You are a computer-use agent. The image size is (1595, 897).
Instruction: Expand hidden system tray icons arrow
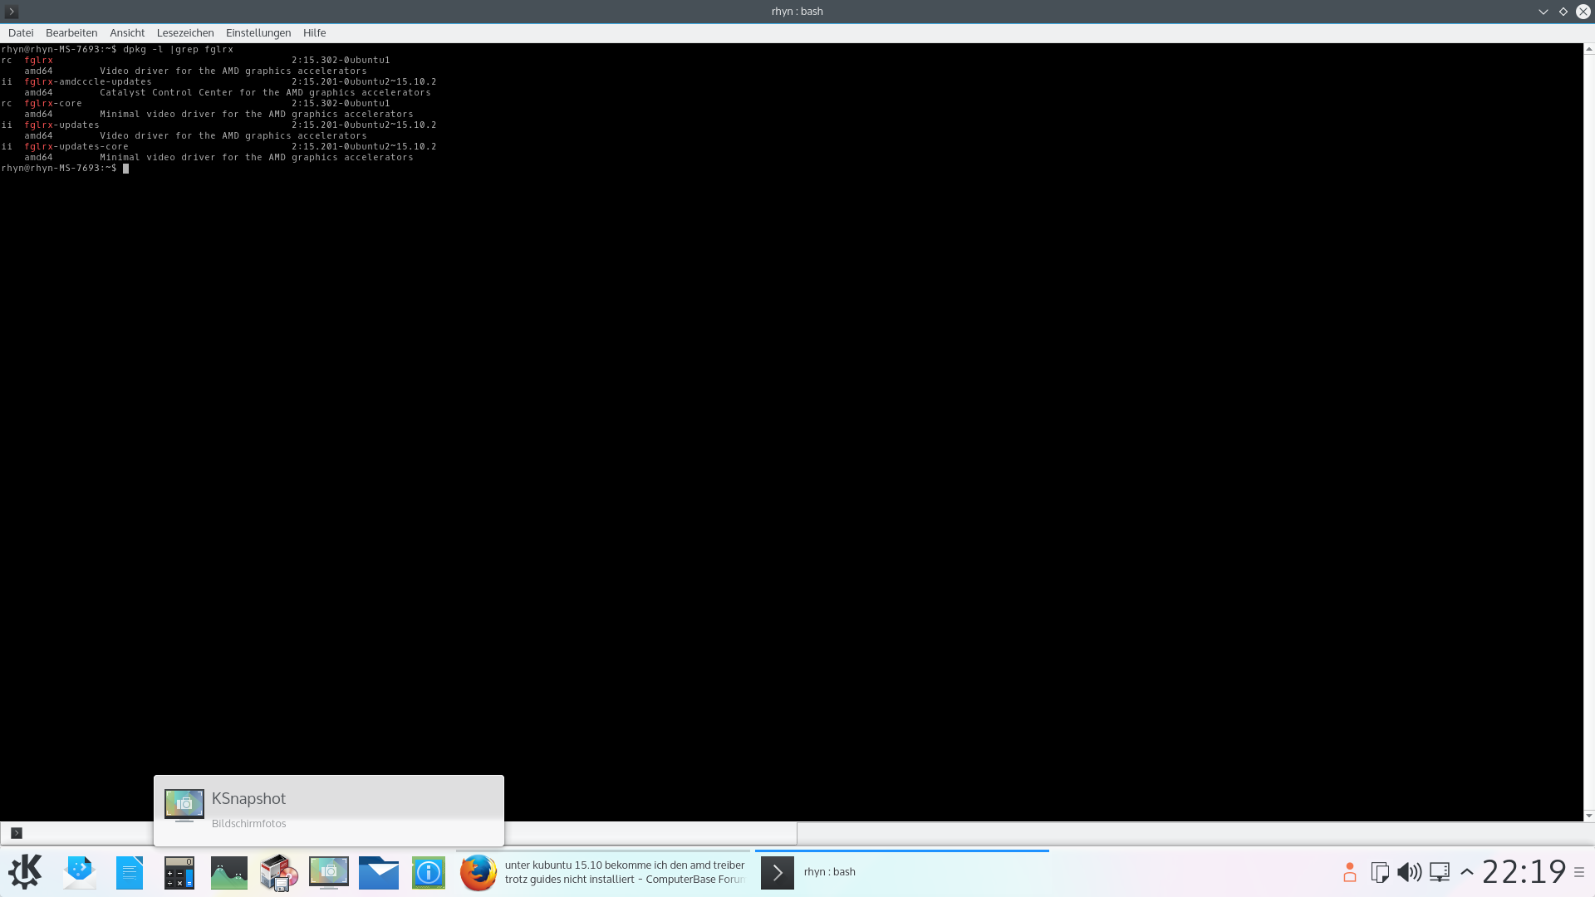1467,872
